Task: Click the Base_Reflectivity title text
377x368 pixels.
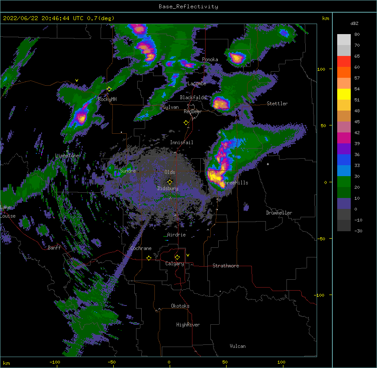Action: click(x=188, y=7)
